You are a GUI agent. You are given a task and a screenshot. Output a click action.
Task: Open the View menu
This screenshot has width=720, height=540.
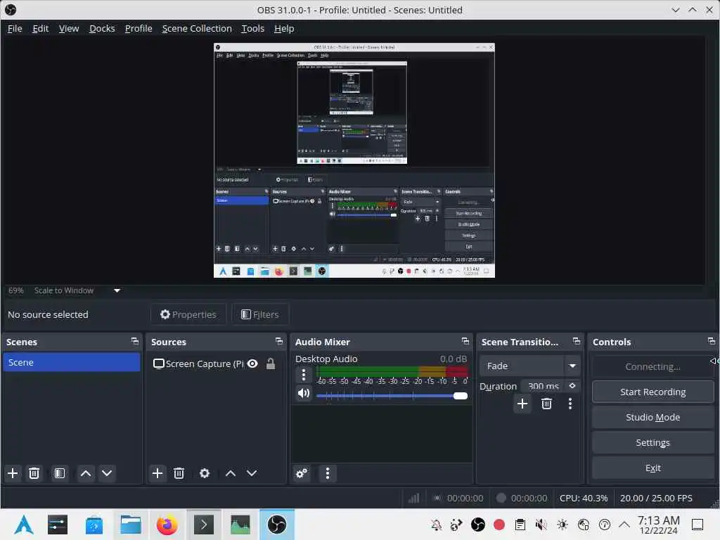(69, 28)
